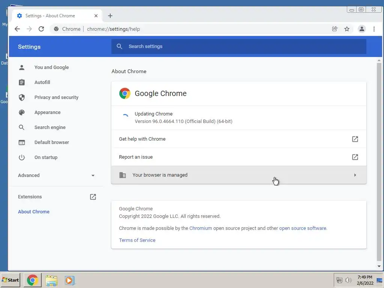Open Report an issue

point(239,157)
